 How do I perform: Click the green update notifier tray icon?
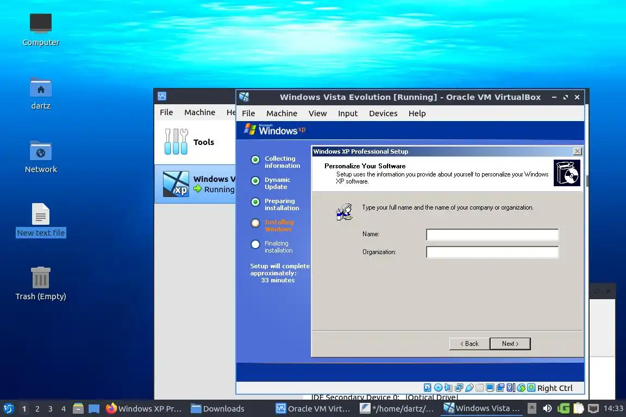(564, 408)
